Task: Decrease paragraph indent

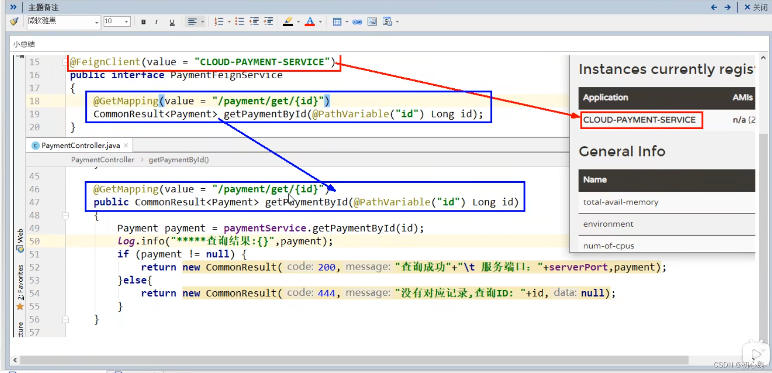Action: click(254, 22)
